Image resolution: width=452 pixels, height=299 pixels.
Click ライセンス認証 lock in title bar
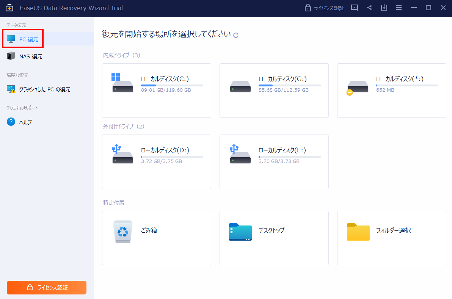[x=325, y=8]
